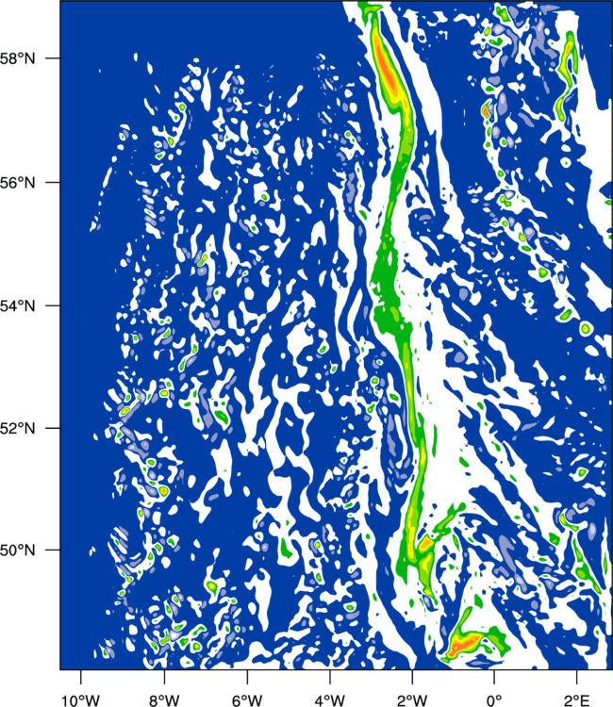Image resolution: width=613 pixels, height=707 pixels.
Task: Click the 4°W longitude label
Action: (x=330, y=700)
